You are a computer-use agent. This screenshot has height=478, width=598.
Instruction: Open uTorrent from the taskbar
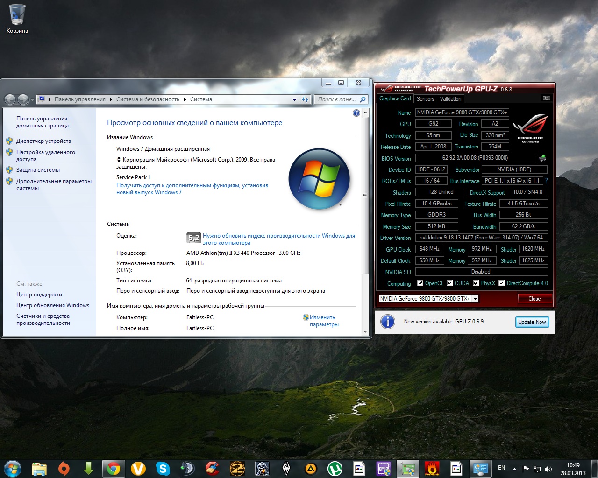coord(335,468)
